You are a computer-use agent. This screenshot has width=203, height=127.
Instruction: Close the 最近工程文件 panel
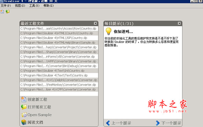(x=95, y=23)
